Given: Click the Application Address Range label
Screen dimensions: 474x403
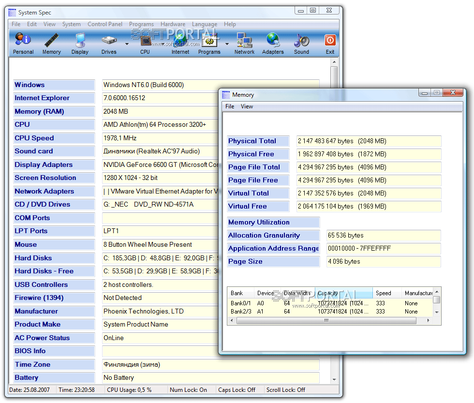Looking at the screenshot, I should click(x=273, y=249).
